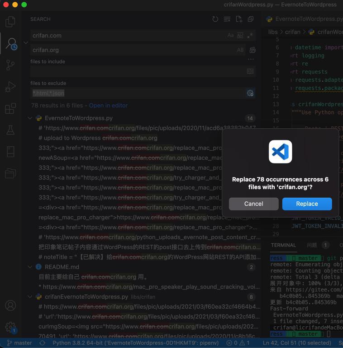343x348 pixels.
Task: Click the master branch status item
Action: tap(19, 343)
